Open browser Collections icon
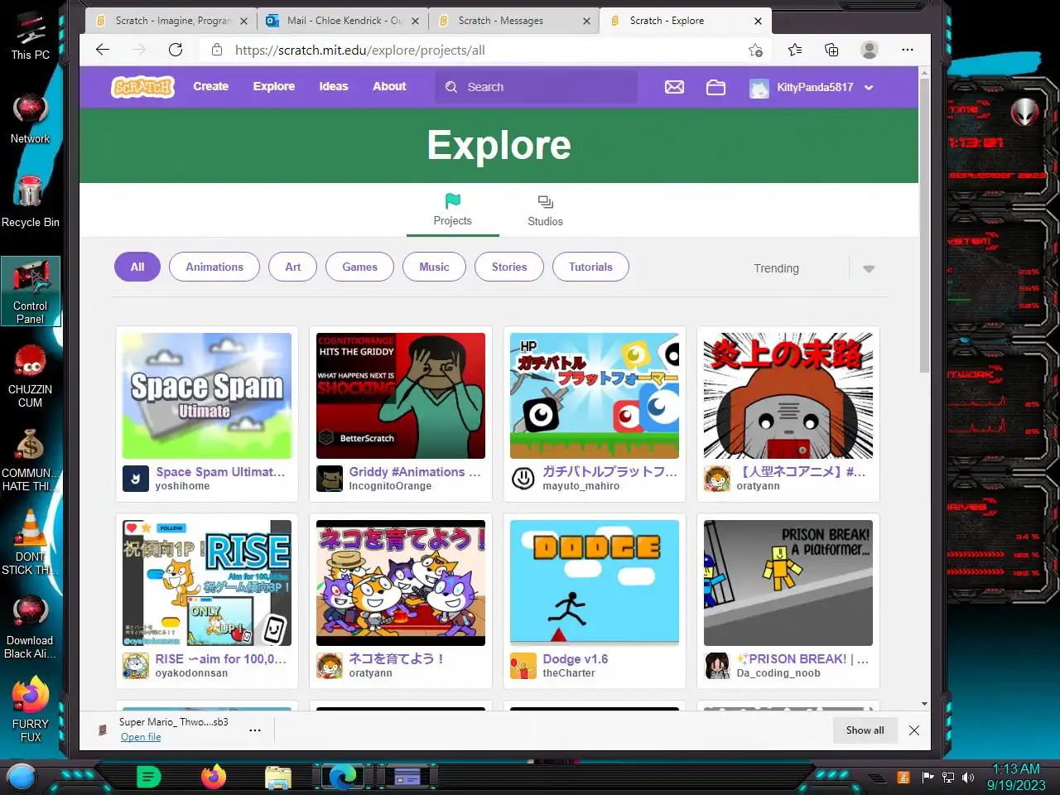Viewport: 1060px width, 795px height. pos(831,50)
